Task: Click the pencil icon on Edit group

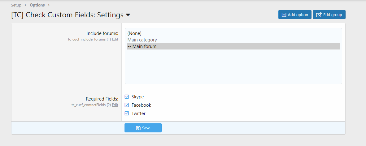Action: point(319,15)
